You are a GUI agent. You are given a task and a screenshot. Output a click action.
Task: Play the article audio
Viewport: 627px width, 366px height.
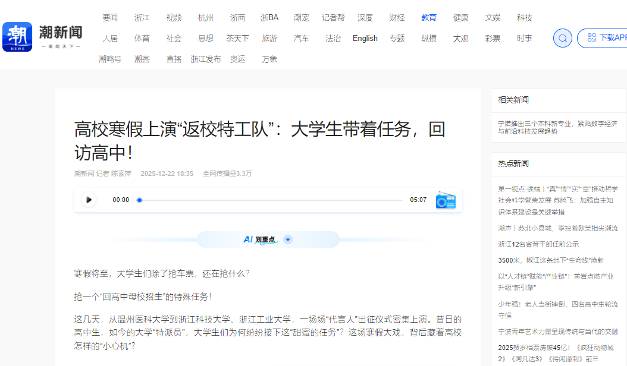click(89, 200)
